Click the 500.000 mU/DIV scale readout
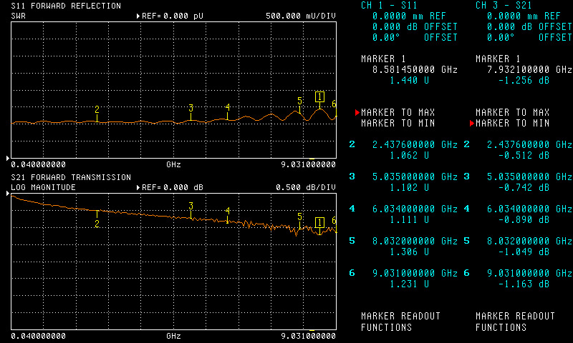 click(300, 16)
